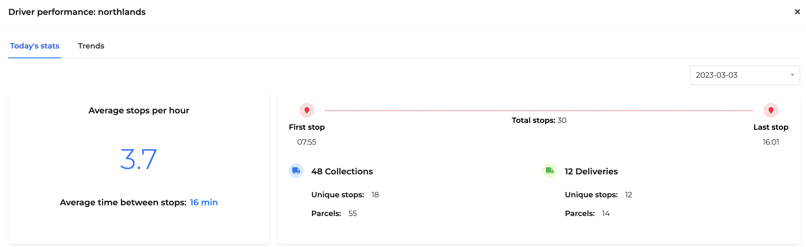Click the 48 Collections heading
Image resolution: width=806 pixels, height=247 pixels.
click(x=342, y=171)
